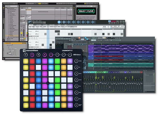This screenshot has height=114, width=158.
Task: Click the Song button beside sequencer transport
Action: (x=117, y=21)
